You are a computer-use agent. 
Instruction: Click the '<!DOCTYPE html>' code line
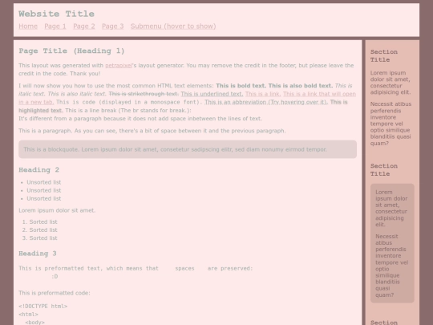click(43, 307)
